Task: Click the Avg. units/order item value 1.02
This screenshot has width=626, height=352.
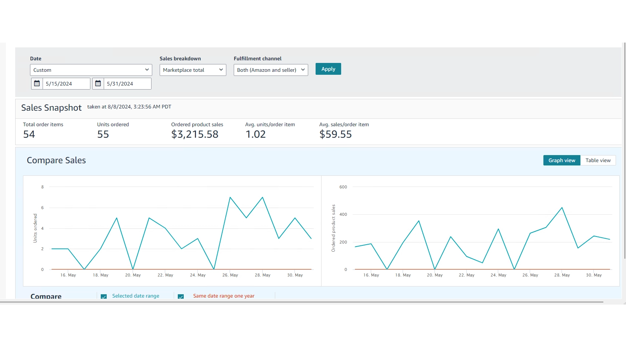Action: 256,134
